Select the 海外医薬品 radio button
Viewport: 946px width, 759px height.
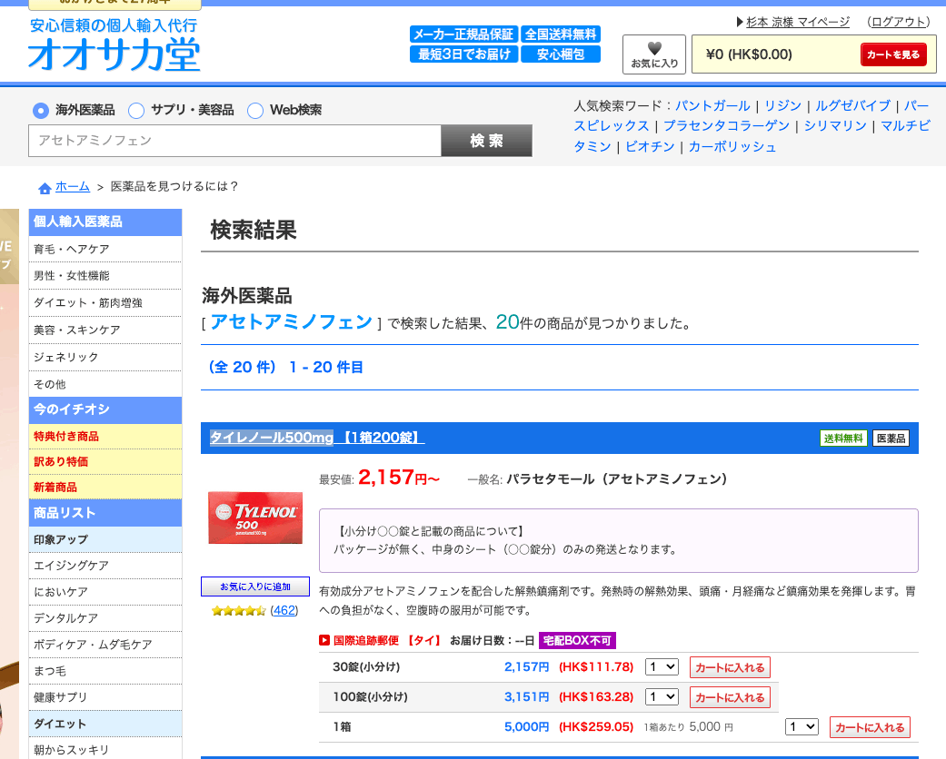point(40,111)
